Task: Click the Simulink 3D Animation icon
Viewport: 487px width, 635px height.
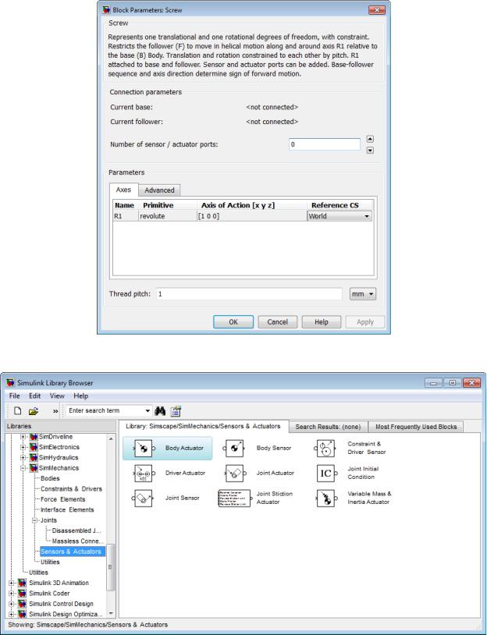Action: [23, 584]
